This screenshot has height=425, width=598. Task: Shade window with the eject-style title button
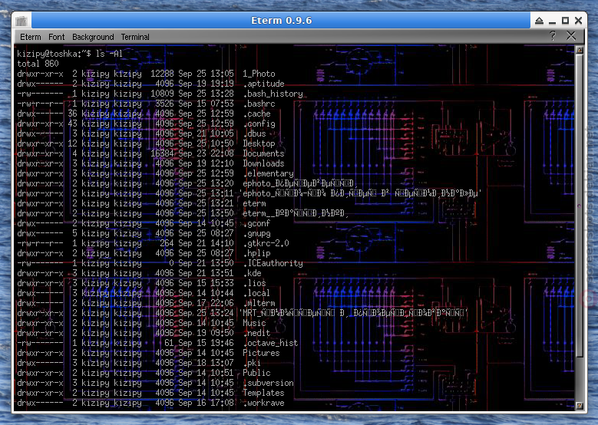coord(539,21)
